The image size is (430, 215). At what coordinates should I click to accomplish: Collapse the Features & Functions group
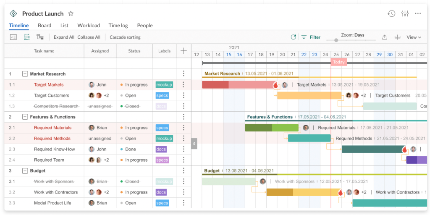point(25,117)
